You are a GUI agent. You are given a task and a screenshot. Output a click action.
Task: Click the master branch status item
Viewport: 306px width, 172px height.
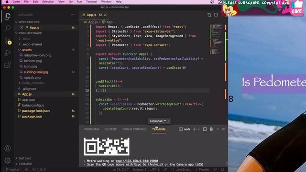[x=13, y=170]
